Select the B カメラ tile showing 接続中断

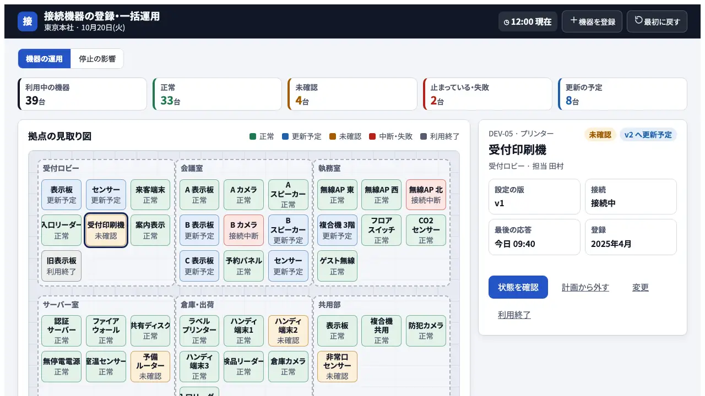pos(243,230)
